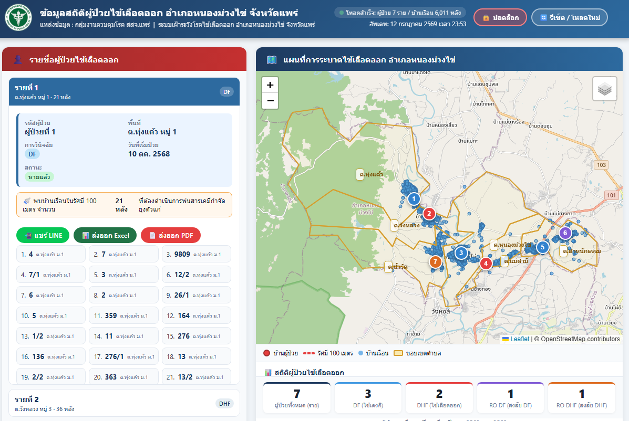Select house entry 3. 9809

tap(197, 254)
